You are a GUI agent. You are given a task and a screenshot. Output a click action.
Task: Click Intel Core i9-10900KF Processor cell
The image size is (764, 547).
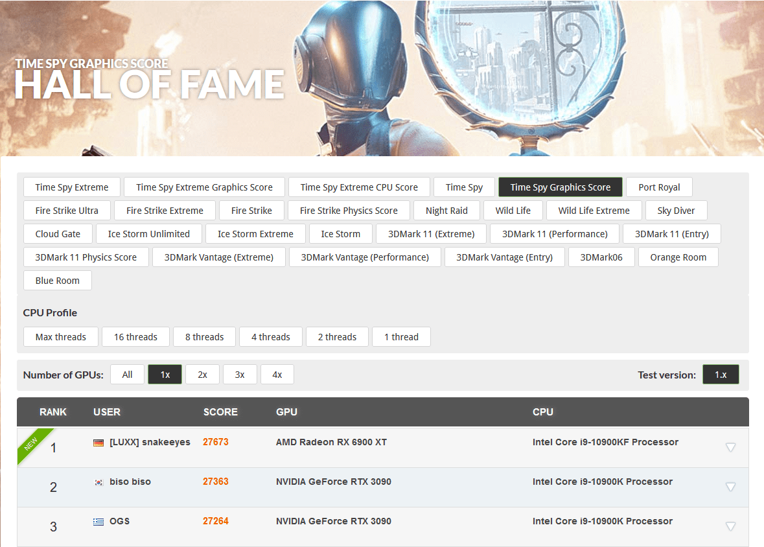605,442
